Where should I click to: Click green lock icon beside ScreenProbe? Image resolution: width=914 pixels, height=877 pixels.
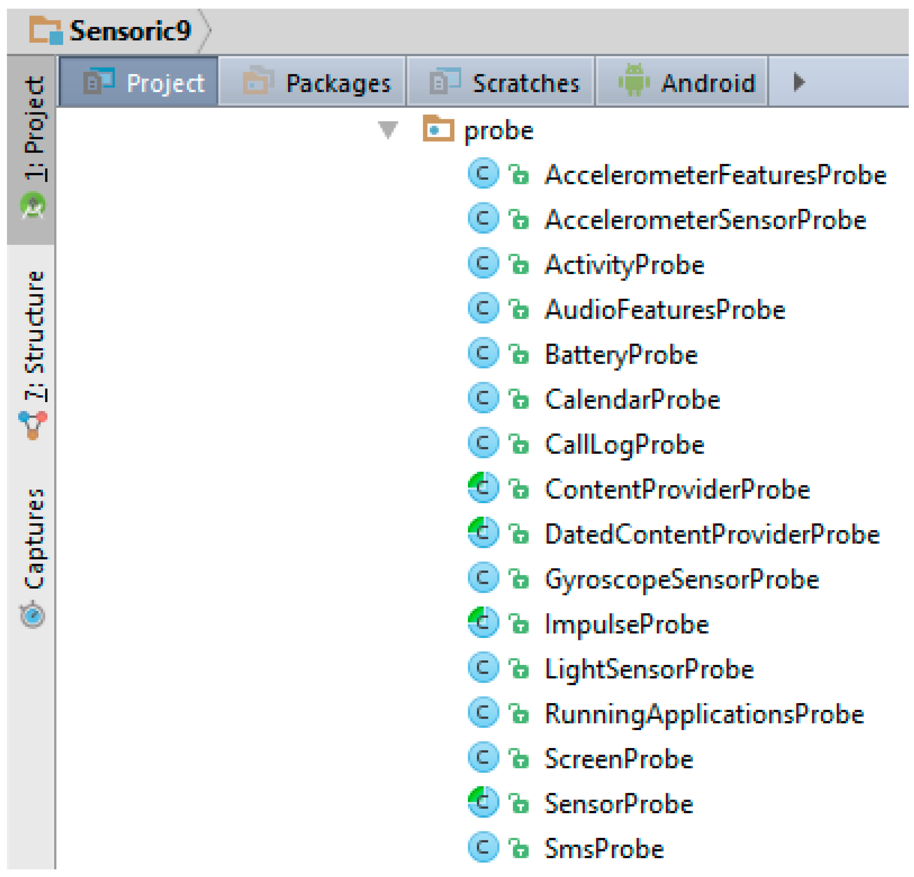click(x=519, y=758)
